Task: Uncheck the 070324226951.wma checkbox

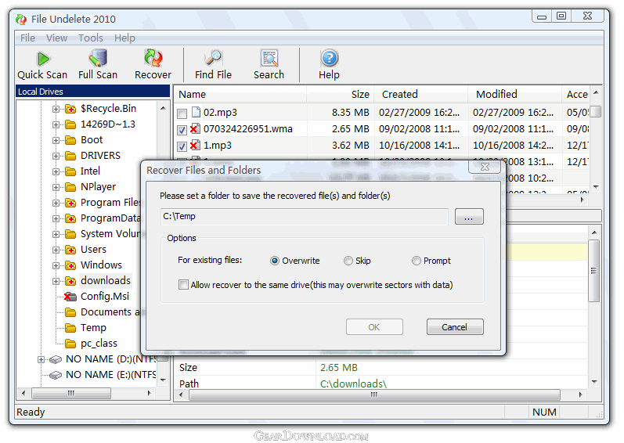Action: 182,130
